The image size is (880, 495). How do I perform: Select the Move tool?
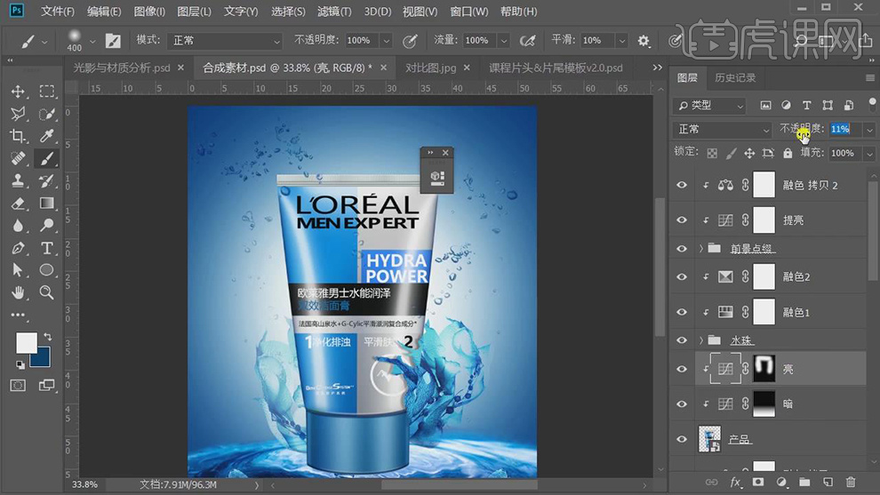point(18,92)
